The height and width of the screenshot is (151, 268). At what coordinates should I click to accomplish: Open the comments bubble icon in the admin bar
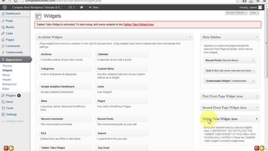(x=82, y=8)
